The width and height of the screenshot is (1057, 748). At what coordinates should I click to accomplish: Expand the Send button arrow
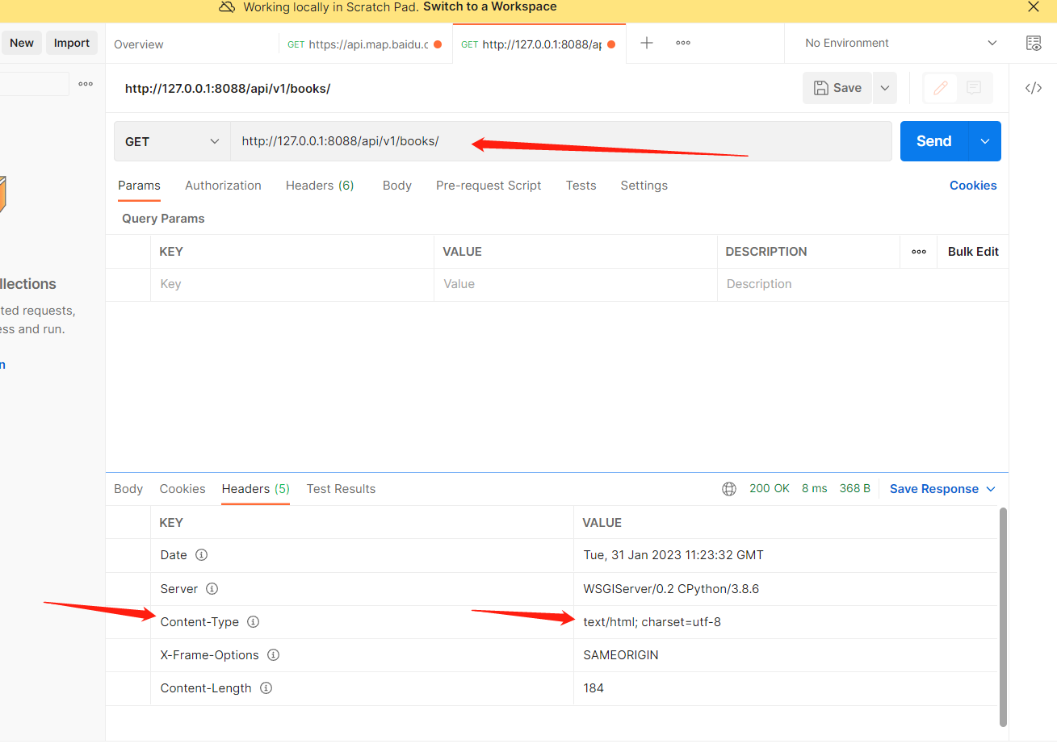[985, 141]
